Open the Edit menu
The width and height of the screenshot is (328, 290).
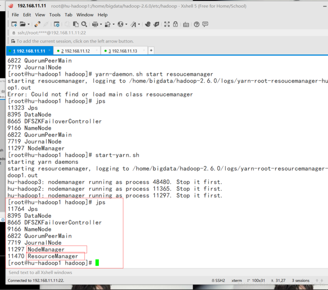pos(27,15)
